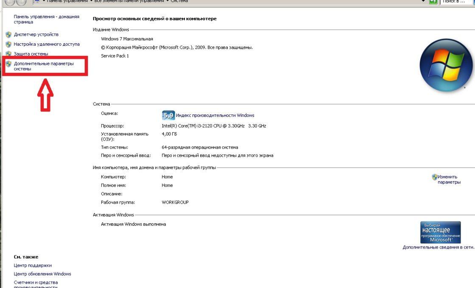Click the shield icon beside Дополнительные параметры системы
The height and width of the screenshot is (288, 475).
(8, 64)
